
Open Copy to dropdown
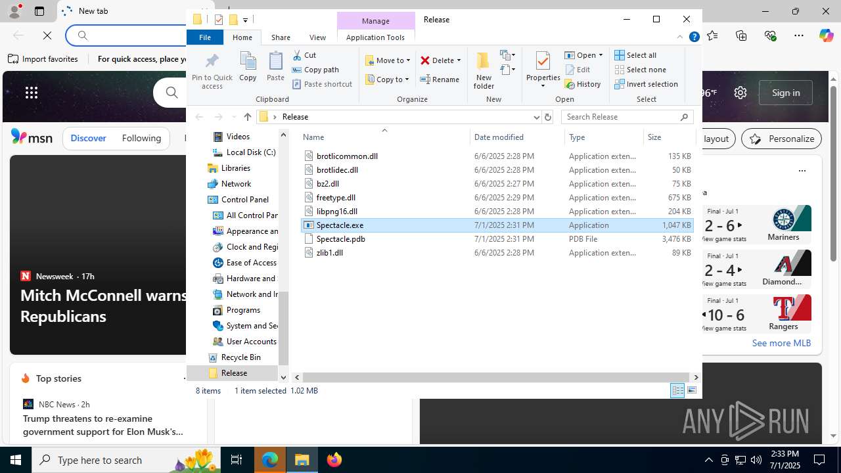pos(388,79)
